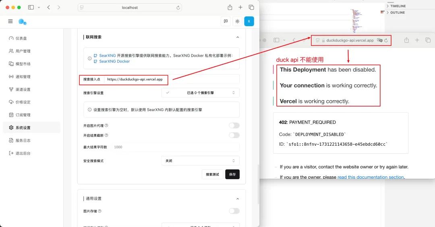The image size is (435, 227).
Task: Share the localhost page
Action: (x=230, y=8)
